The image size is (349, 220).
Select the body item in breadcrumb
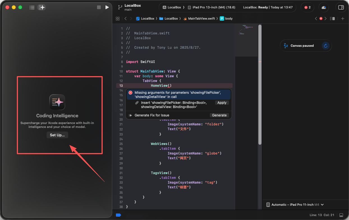point(229,18)
